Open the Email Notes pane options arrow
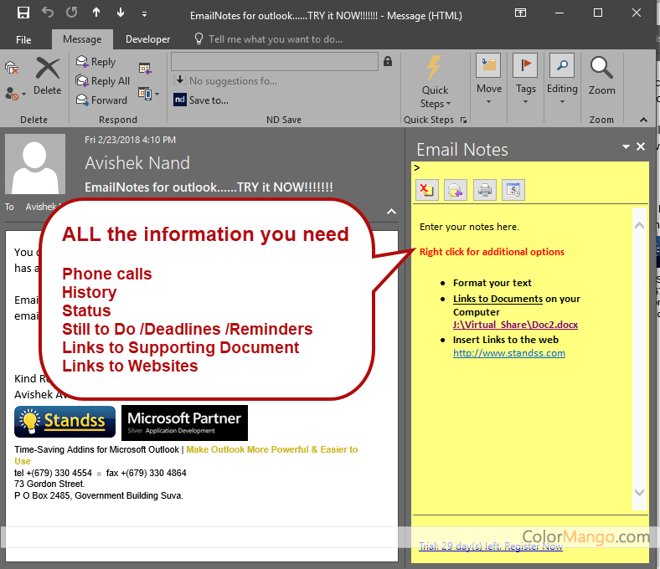Viewport: 660px width, 569px height. point(626,147)
